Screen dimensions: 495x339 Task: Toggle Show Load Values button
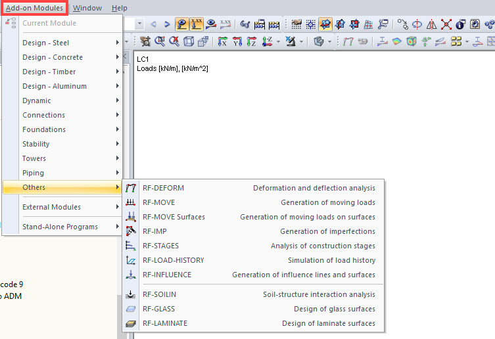196,24
